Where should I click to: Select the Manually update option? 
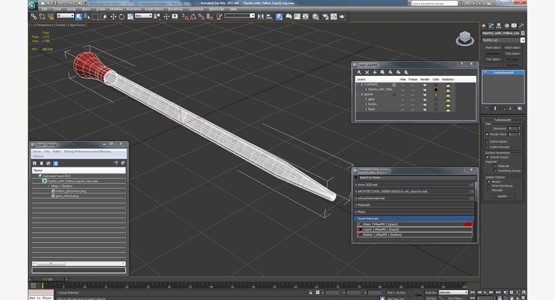click(x=489, y=190)
